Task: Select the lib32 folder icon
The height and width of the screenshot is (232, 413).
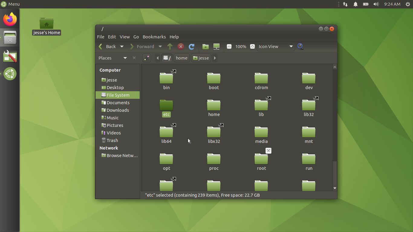Action: [x=309, y=105]
